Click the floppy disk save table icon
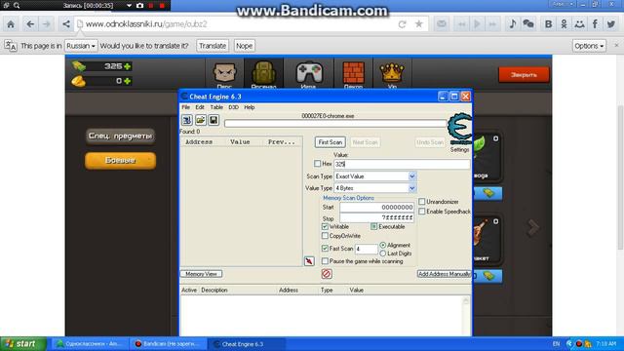 click(x=214, y=120)
